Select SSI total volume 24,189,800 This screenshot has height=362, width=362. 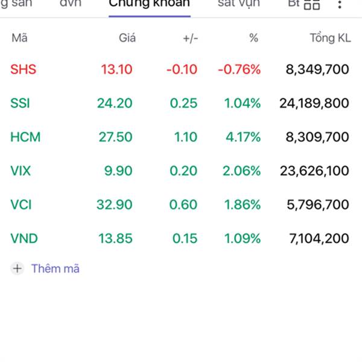click(314, 103)
